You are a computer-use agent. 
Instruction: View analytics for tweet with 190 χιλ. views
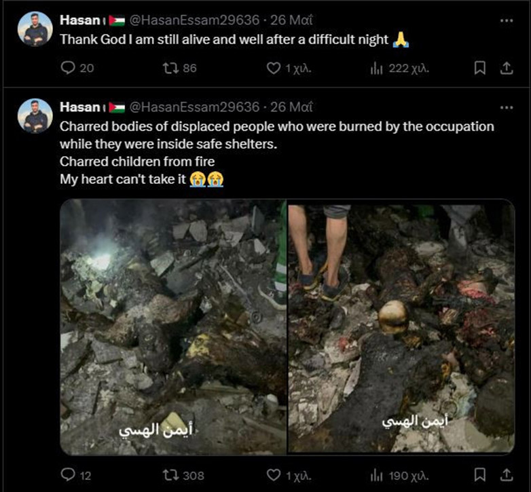click(x=378, y=475)
